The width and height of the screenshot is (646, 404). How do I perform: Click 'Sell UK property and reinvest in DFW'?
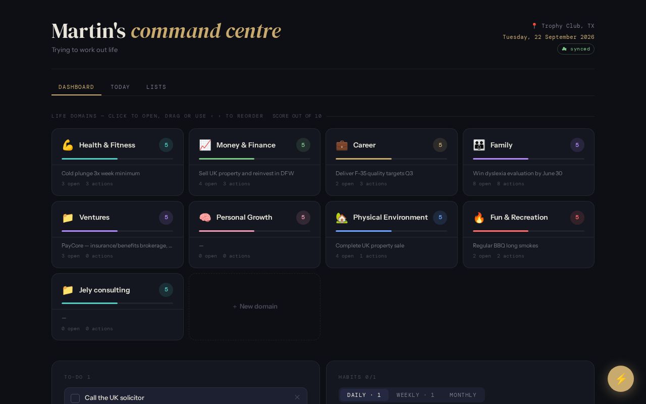(x=246, y=173)
